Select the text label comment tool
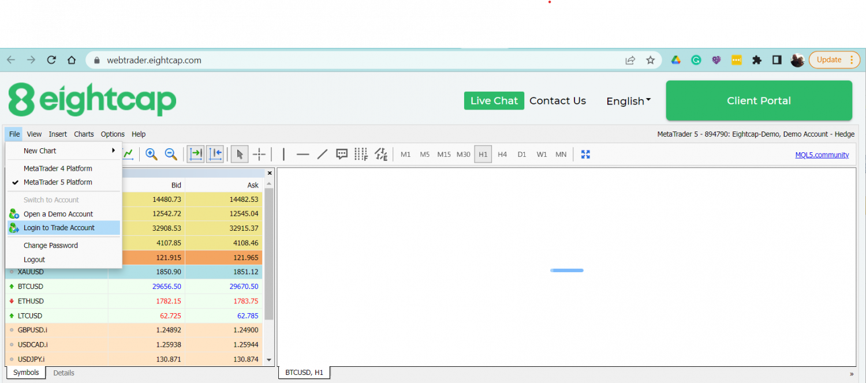Viewport: 866px width, 383px height. (342, 154)
